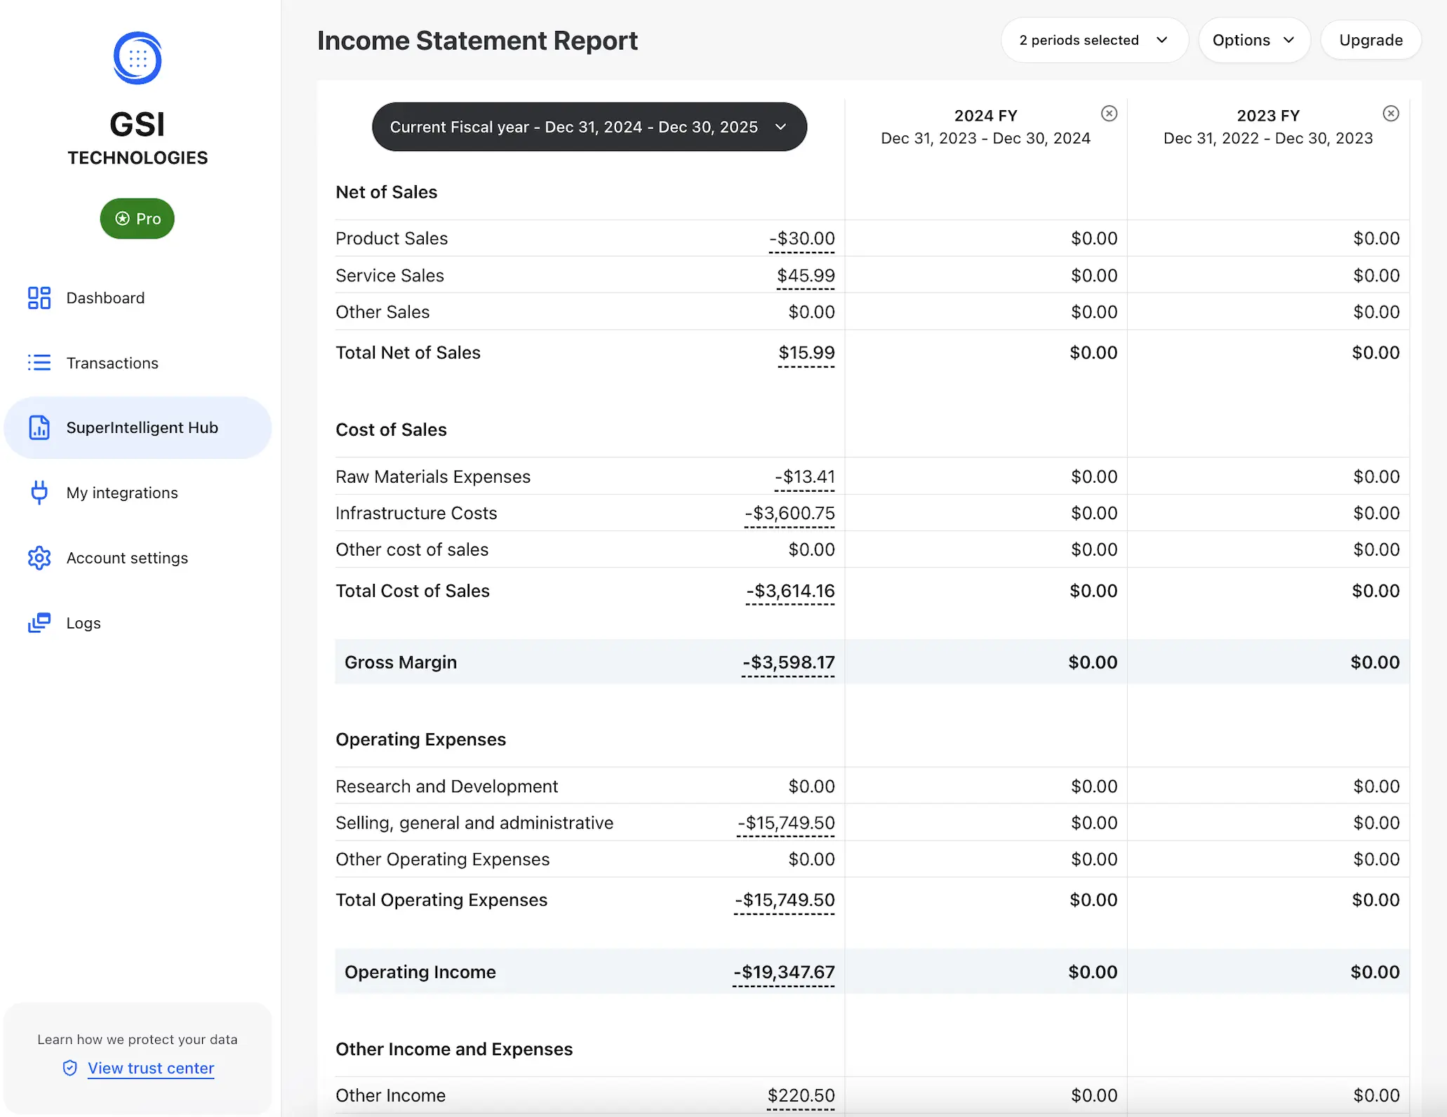Click the trust center shield icon
1447x1117 pixels.
point(70,1068)
